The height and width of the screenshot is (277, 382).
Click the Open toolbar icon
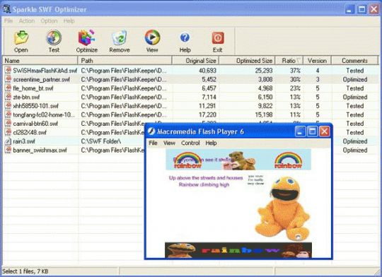click(x=21, y=37)
